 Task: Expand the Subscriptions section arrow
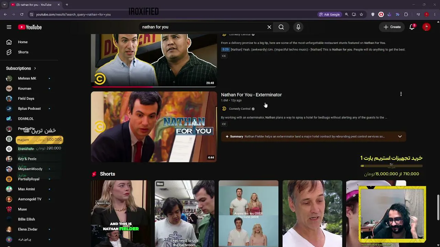(35, 68)
